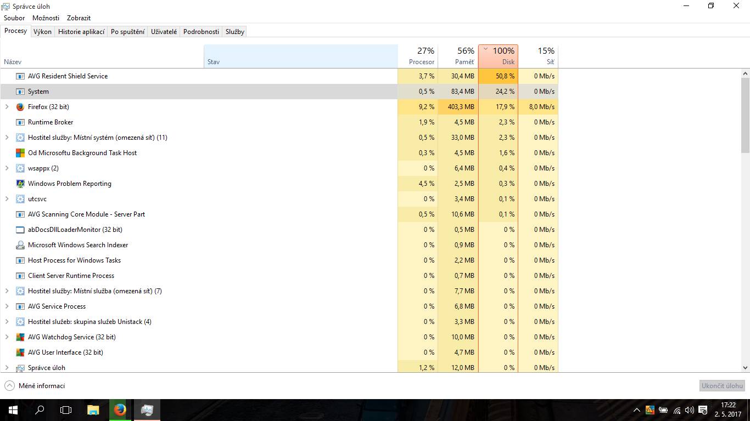
Task: Click the Ukončit úlohu button
Action: pyautogui.click(x=722, y=386)
